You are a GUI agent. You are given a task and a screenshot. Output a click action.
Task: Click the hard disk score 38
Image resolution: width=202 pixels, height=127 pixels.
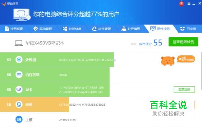[9, 104]
